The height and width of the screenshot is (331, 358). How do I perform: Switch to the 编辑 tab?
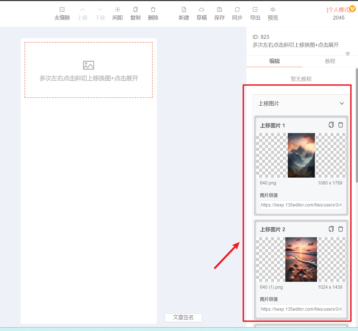tap(274, 61)
